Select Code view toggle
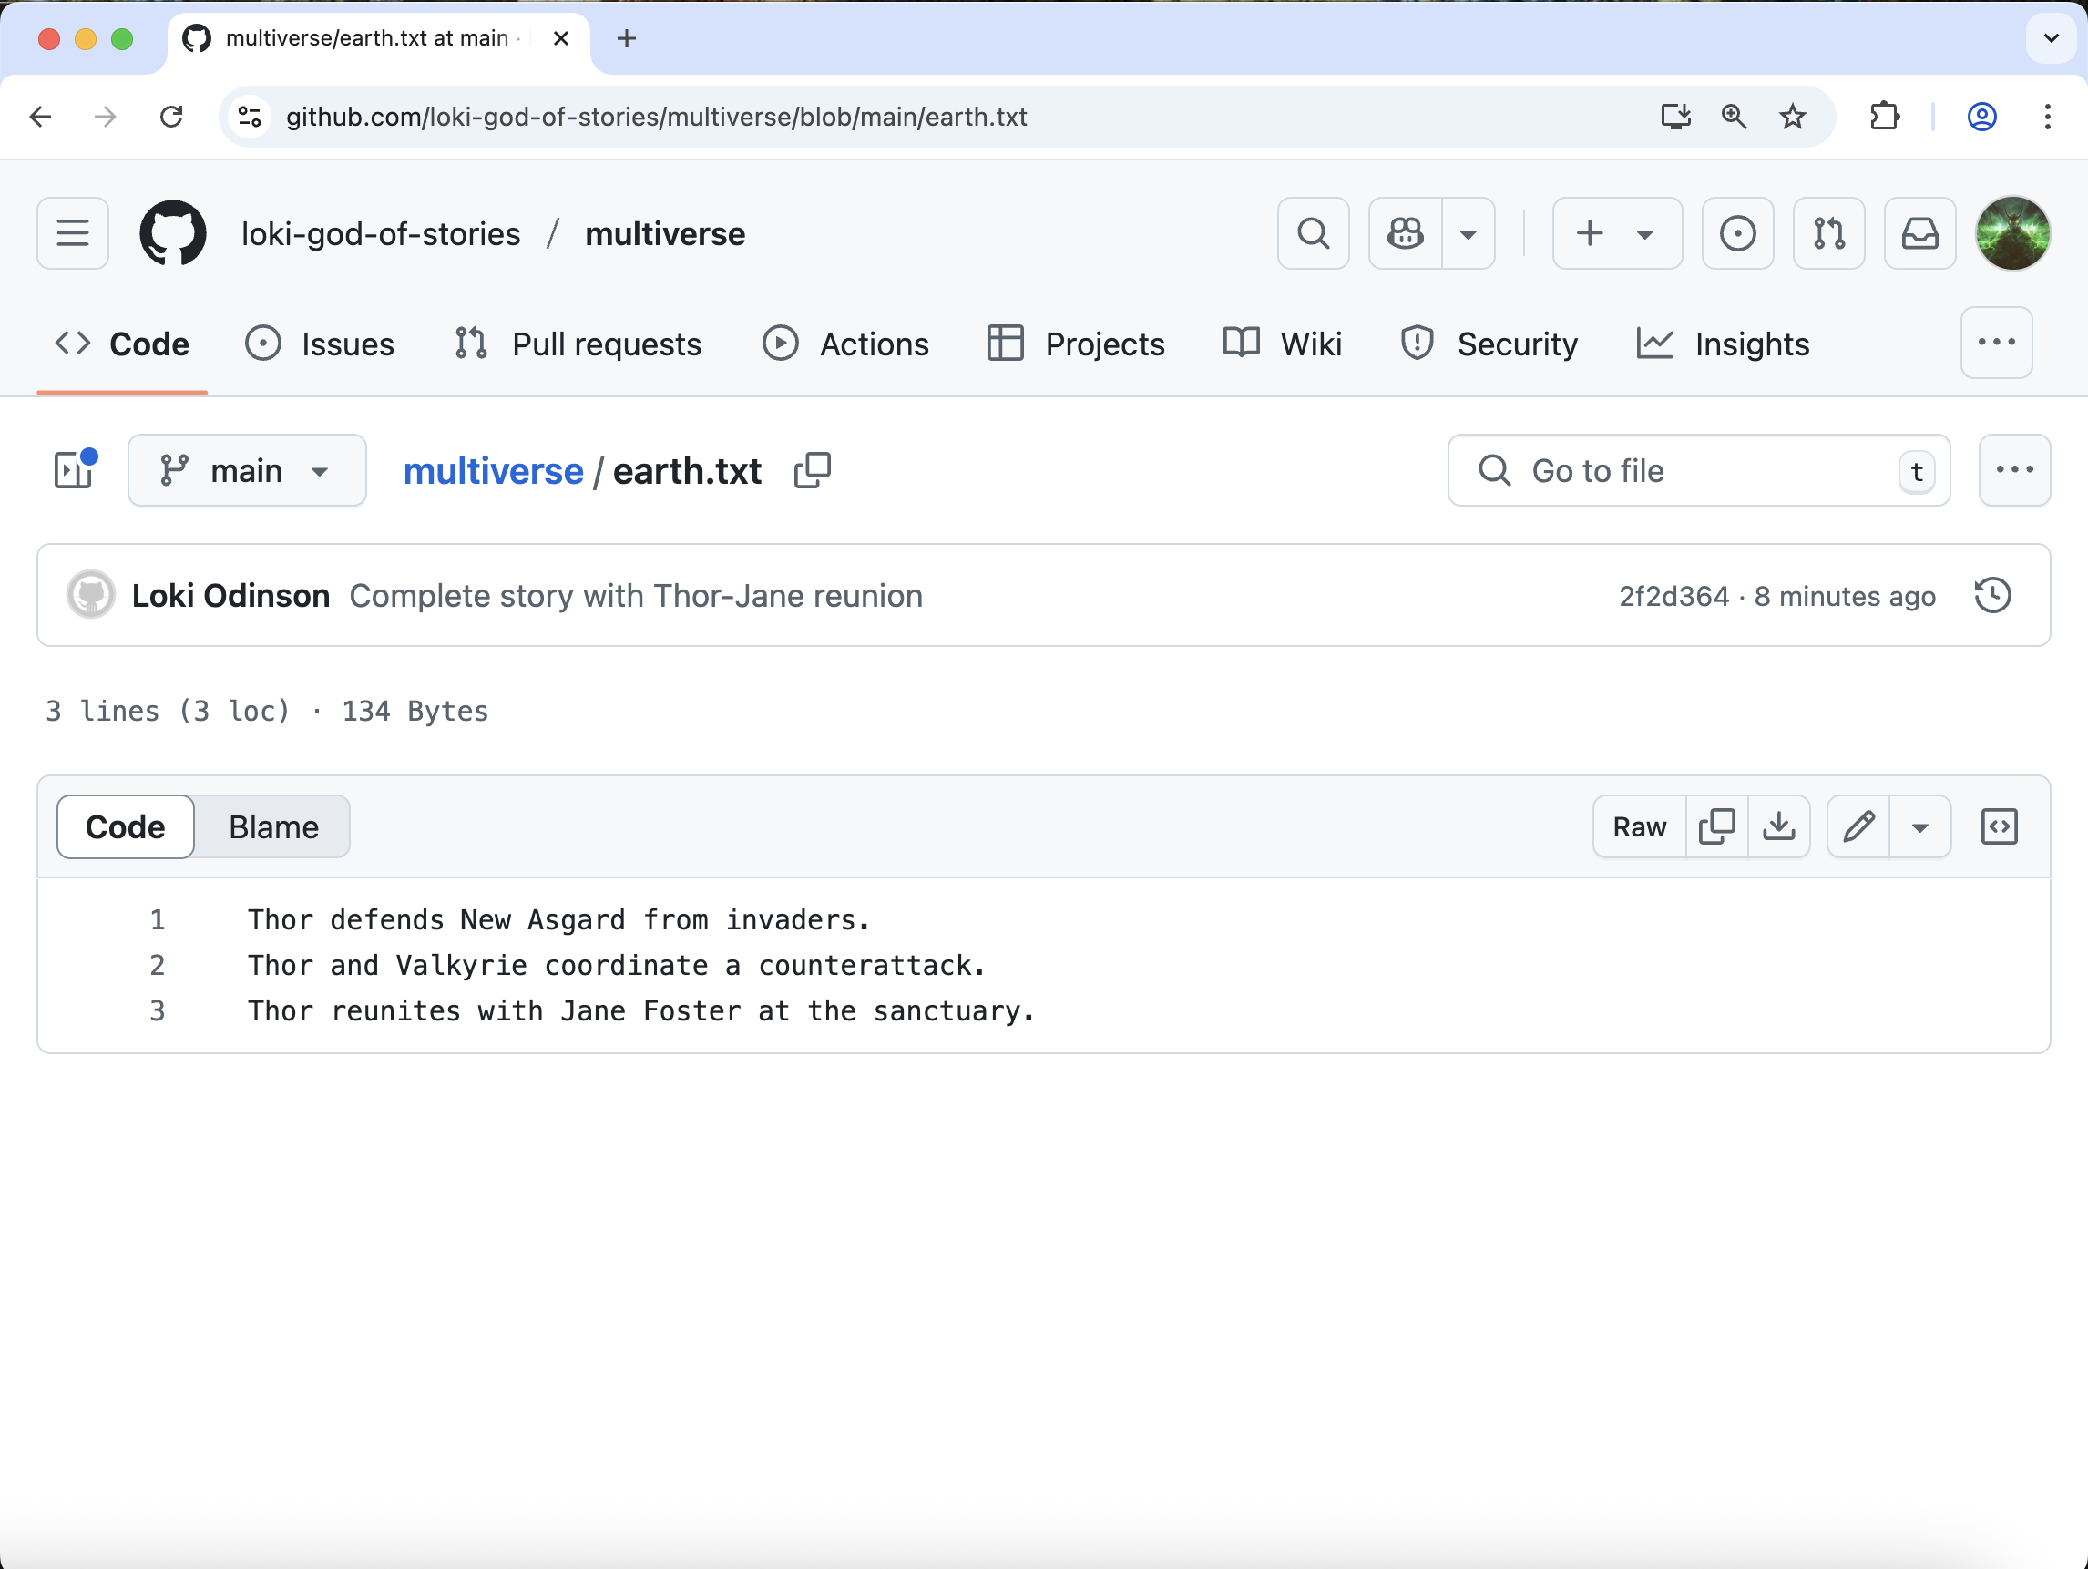This screenshot has width=2088, height=1569. 126,827
